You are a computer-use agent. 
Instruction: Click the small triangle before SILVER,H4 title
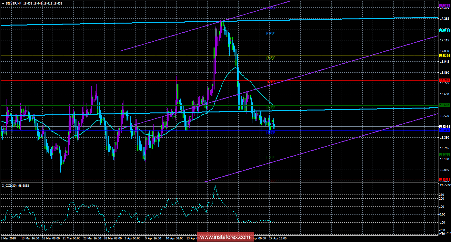(3, 3)
